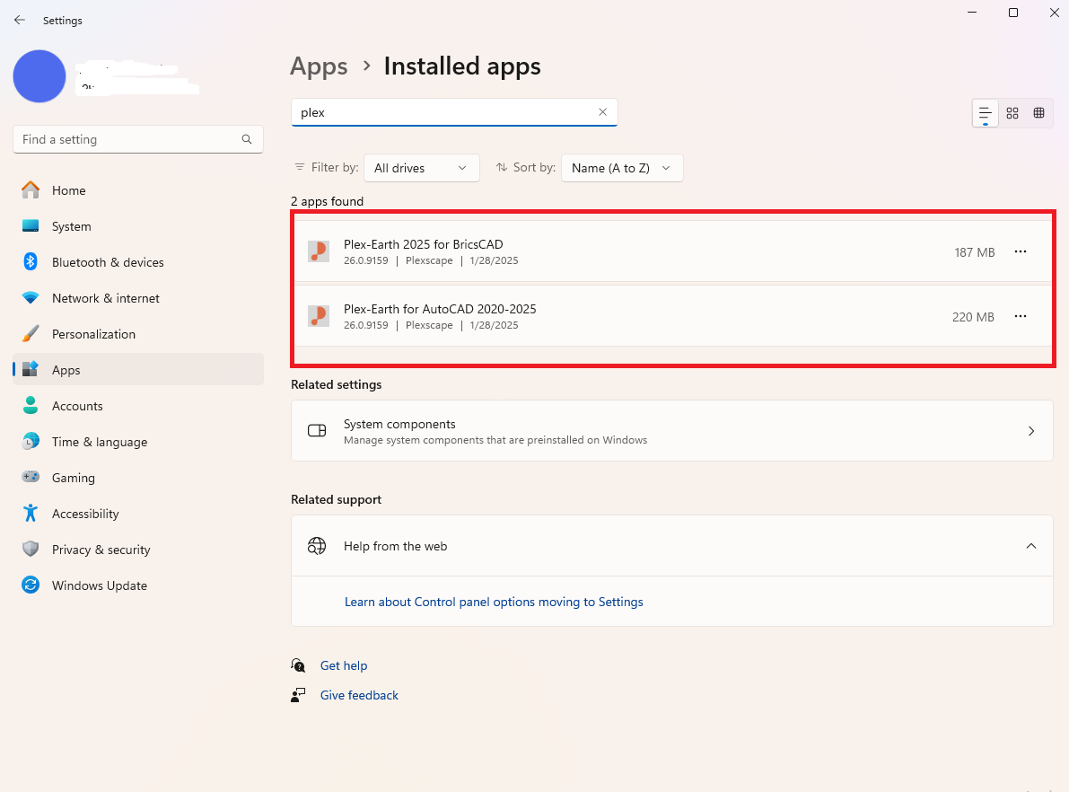Go back using the Settings back arrow
Viewport: 1069px width, 792px height.
coord(20,20)
